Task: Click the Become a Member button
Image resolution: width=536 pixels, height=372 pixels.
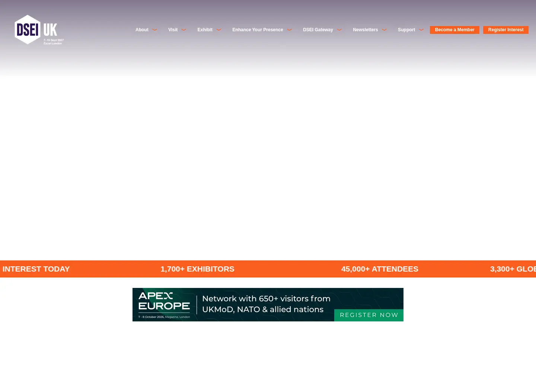Action: click(454, 30)
